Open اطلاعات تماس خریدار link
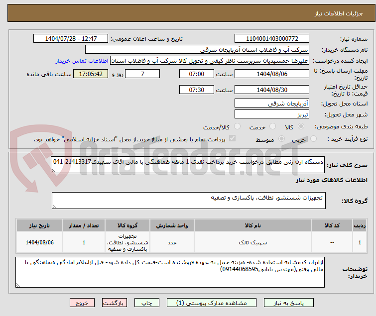 pyautogui.click(x=82, y=61)
